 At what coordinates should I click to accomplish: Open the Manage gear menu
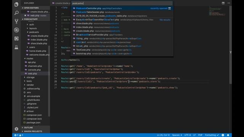[x=16, y=129]
